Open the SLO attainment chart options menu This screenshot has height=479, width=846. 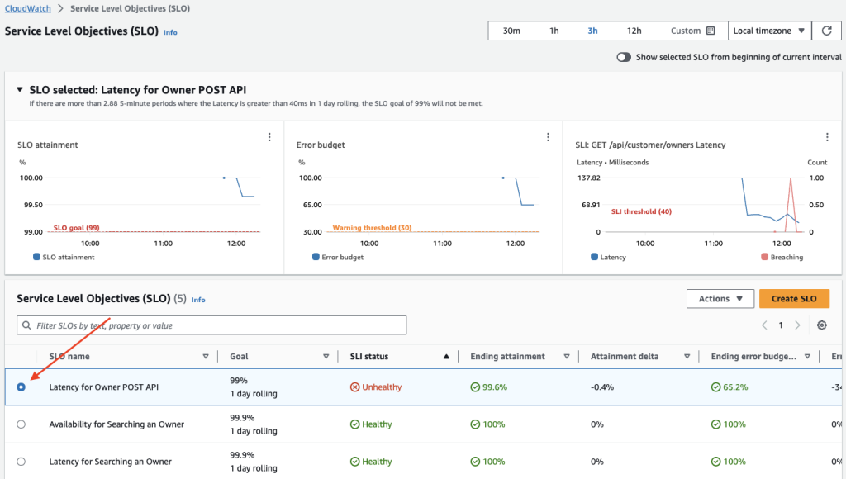[x=269, y=137]
